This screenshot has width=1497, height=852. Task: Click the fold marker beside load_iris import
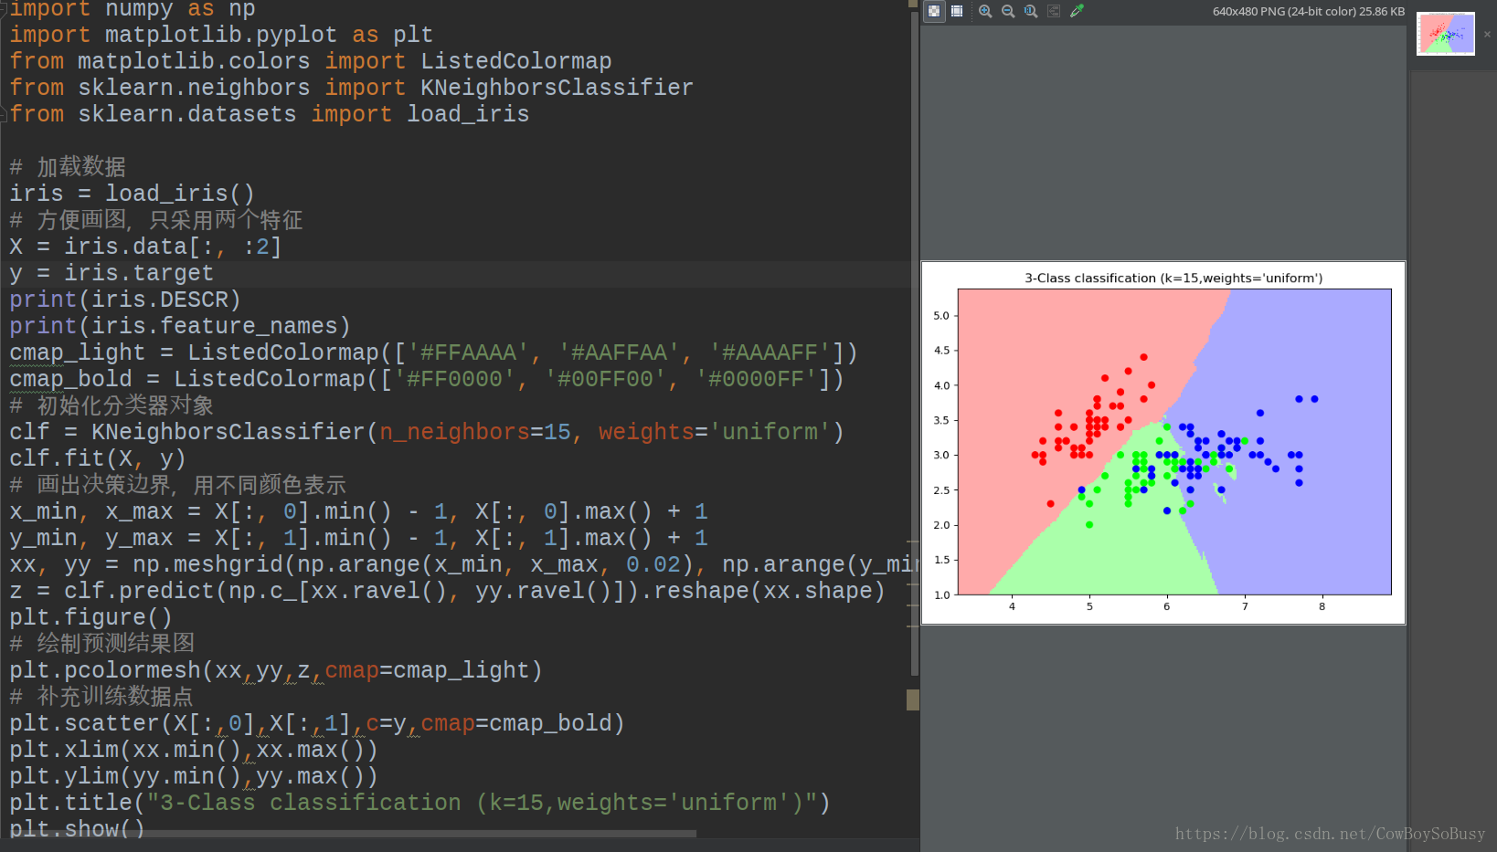click(x=4, y=114)
